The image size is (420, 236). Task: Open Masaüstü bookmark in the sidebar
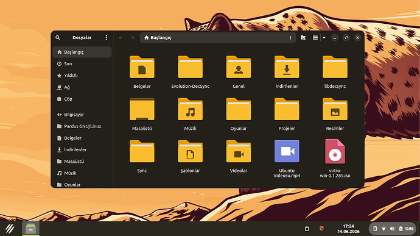point(82,162)
